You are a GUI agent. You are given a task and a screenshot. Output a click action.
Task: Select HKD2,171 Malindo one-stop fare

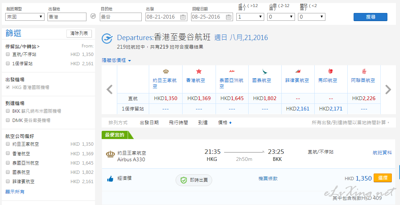point(331,109)
